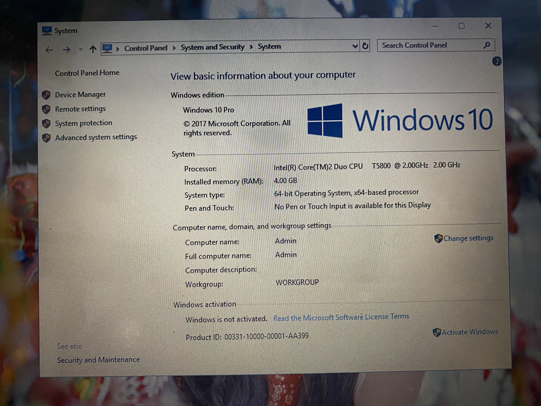This screenshot has width=541, height=406.
Task: Open Advanced system settings
Action: tap(96, 137)
